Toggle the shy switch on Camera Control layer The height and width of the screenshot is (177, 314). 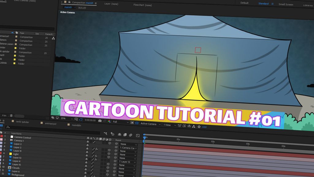87,142
